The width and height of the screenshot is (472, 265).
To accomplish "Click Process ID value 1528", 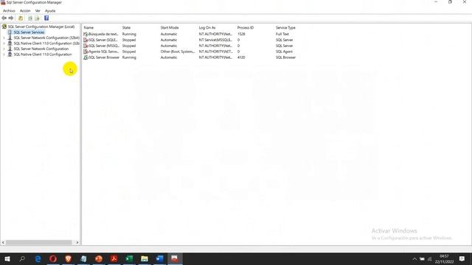I will [241, 35].
